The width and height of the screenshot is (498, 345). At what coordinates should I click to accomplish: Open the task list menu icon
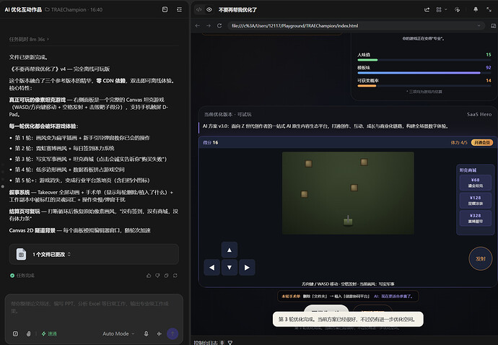180,9
